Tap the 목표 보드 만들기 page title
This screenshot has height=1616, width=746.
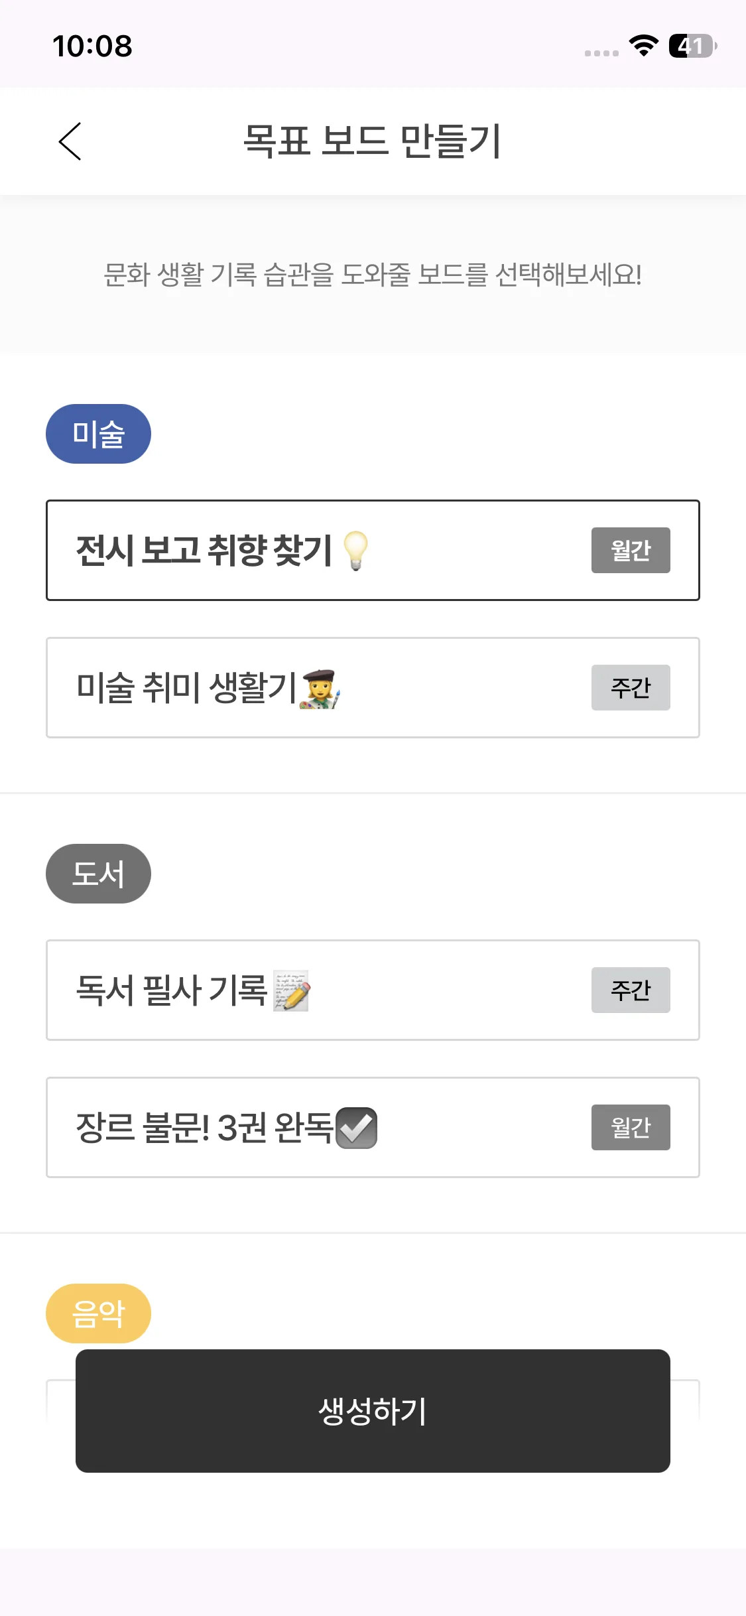tap(372, 141)
